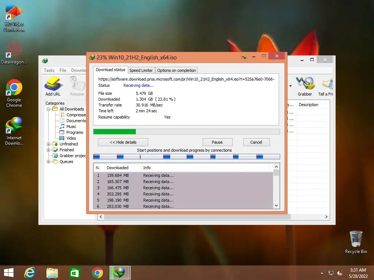Click the greyed Resume toolbar icon

(77, 86)
